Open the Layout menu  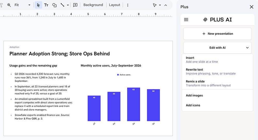click(x=115, y=5)
